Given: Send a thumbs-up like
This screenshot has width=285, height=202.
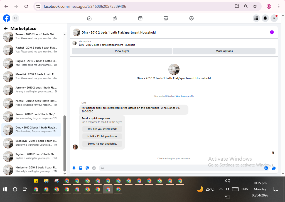Looking at the screenshot, I should 274,168.
